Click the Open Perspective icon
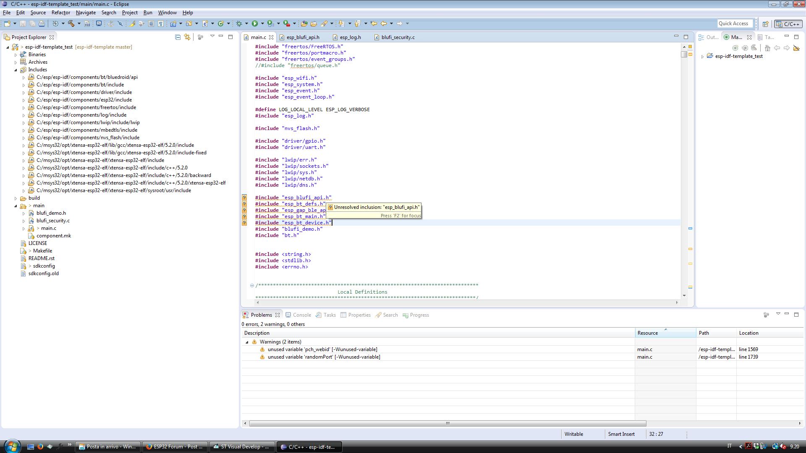Image resolution: width=806 pixels, height=453 pixels. click(765, 24)
